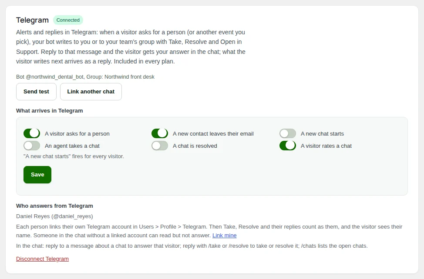Enable the 'A chat is resolved' switch
The height and width of the screenshot is (279, 424).
point(159,146)
